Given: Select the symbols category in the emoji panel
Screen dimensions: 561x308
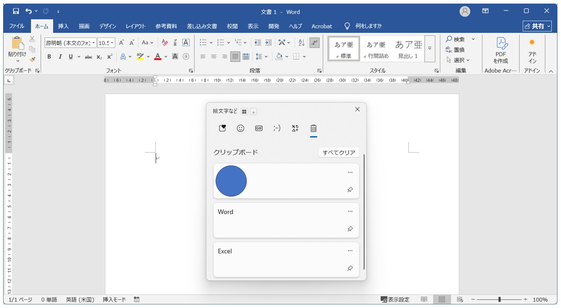Looking at the screenshot, I should click(295, 129).
